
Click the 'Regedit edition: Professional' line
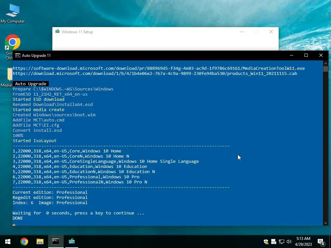[50, 197]
